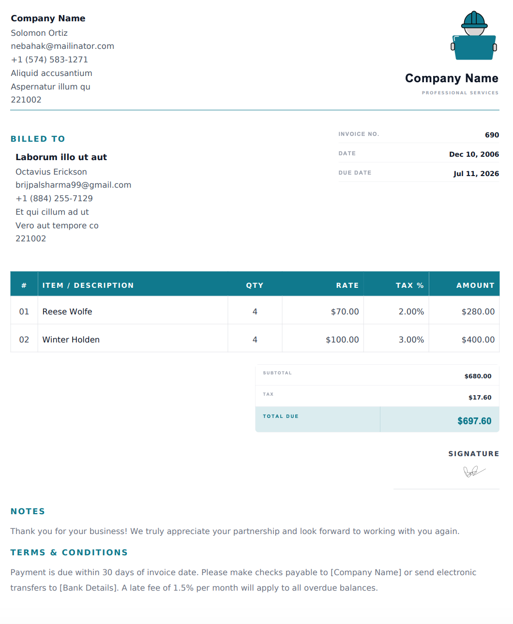This screenshot has height=624, width=513.
Task: Click the invoice date Dec 10, 2006
Action: click(474, 154)
